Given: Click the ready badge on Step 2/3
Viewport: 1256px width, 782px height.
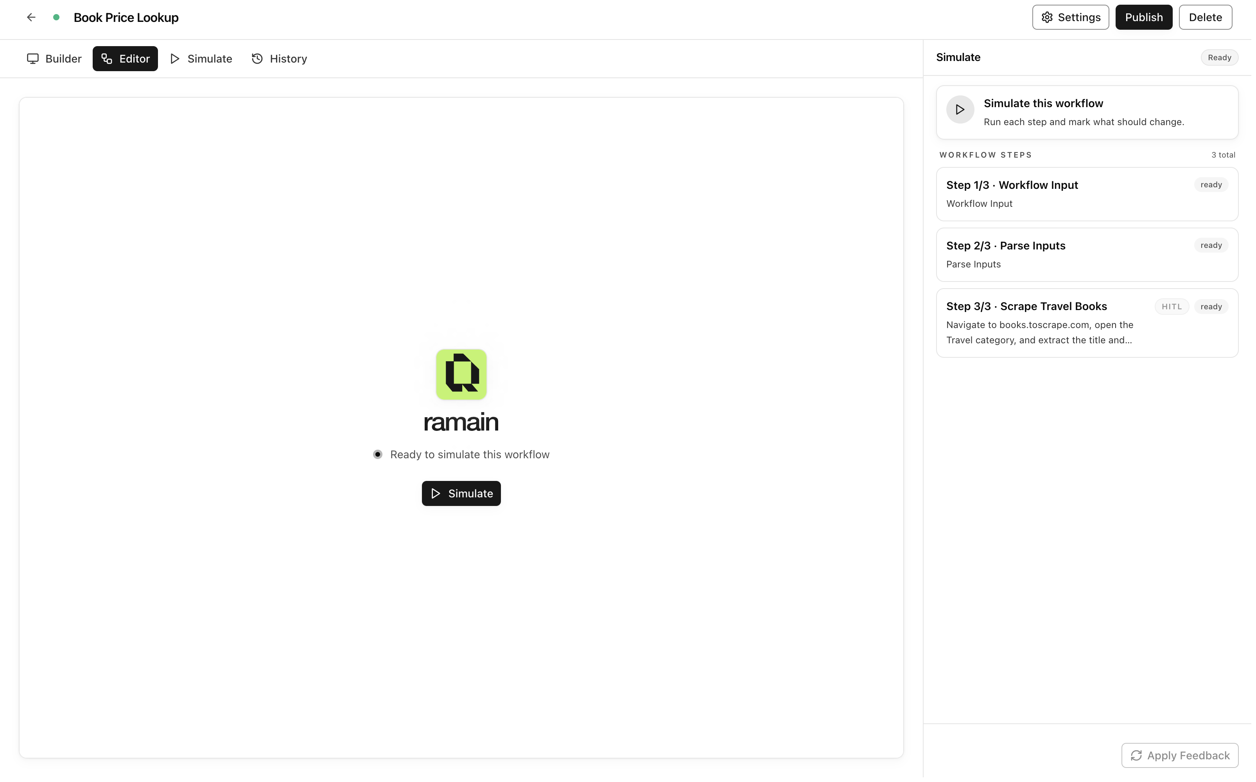Looking at the screenshot, I should 1216,246.
